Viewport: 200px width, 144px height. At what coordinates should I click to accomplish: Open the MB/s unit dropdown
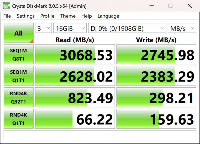coord(182,28)
